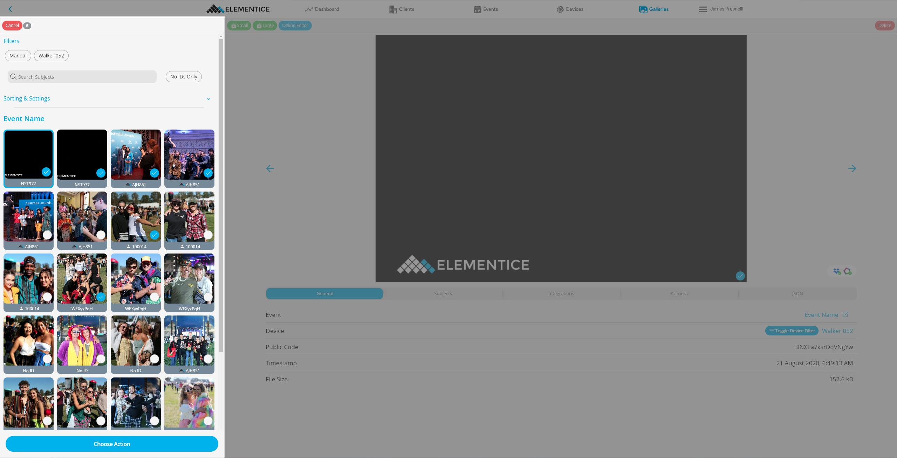Click the Choose Action button
The height and width of the screenshot is (458, 897).
112,444
